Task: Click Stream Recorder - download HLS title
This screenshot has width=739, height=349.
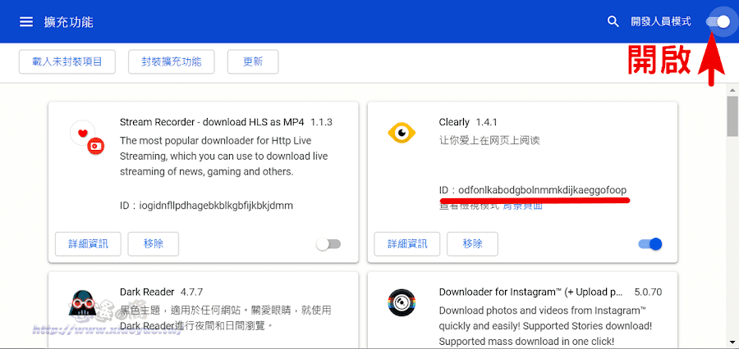Action: (212, 122)
